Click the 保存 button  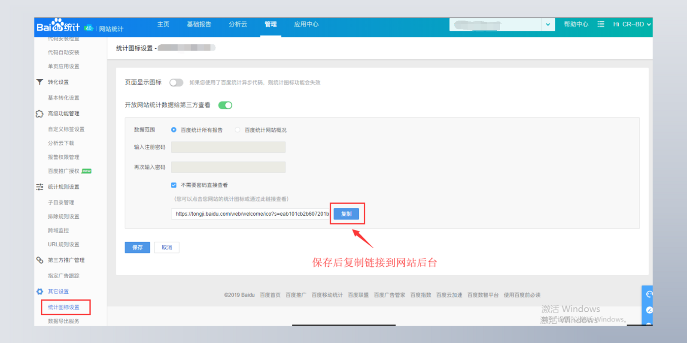click(137, 247)
